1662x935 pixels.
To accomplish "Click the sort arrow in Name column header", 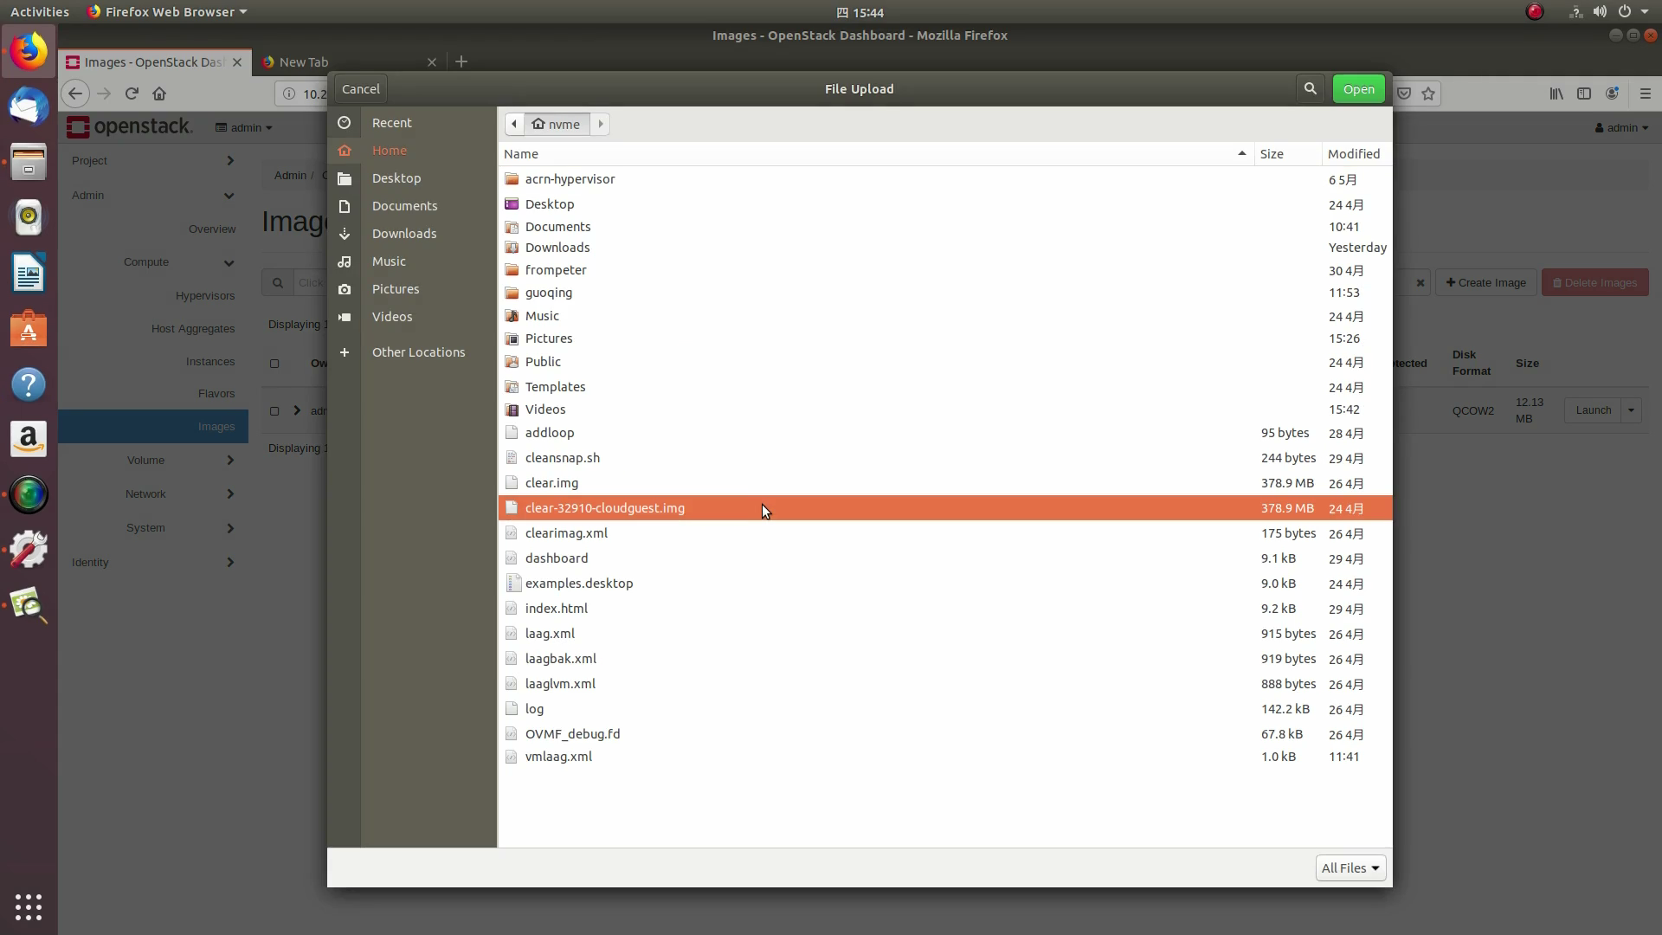I will point(1241,153).
